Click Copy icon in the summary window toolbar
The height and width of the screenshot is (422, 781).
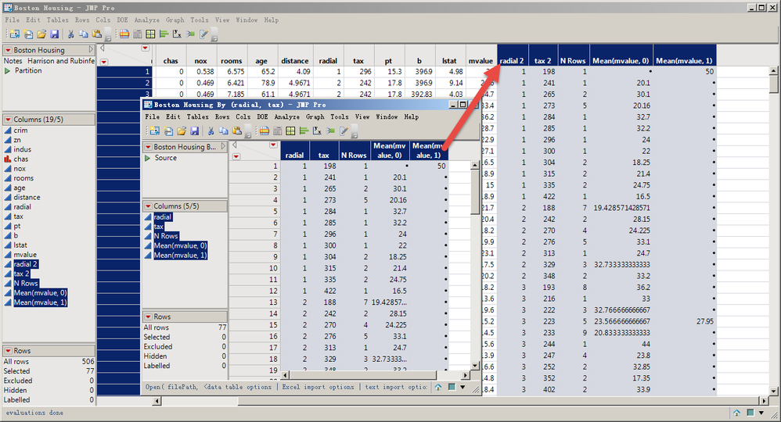[223, 131]
